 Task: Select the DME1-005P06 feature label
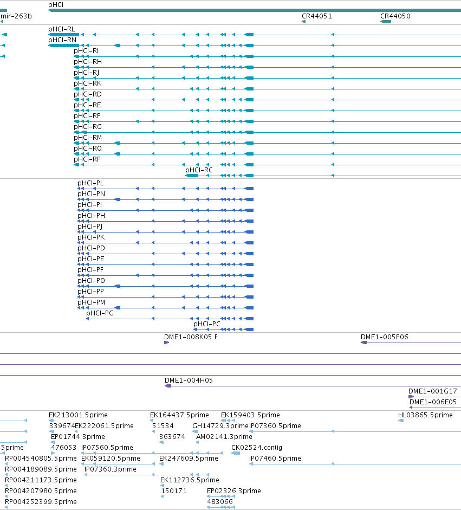click(385, 337)
